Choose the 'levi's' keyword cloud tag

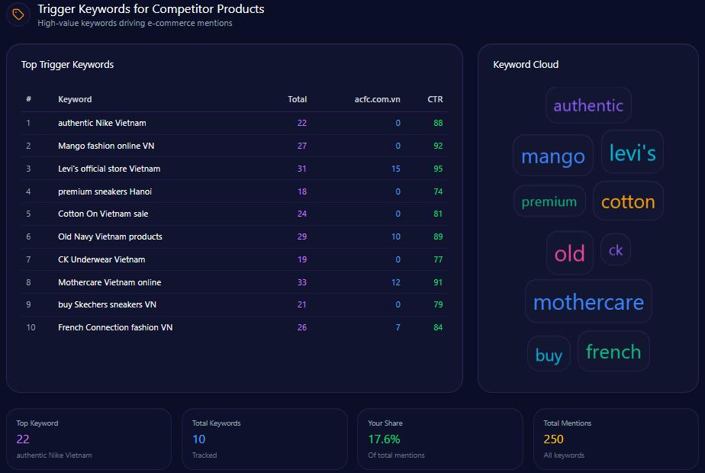[633, 153]
